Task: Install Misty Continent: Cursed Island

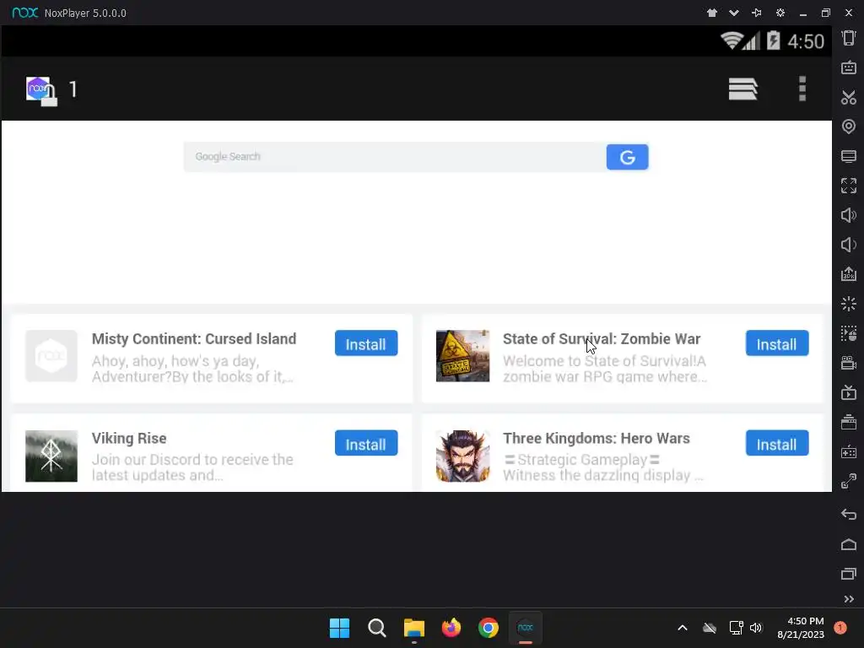Action: [366, 343]
